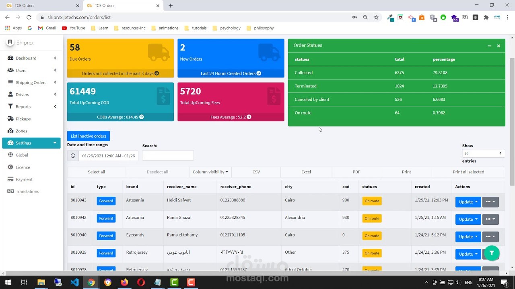
Task: Click the Print button
Action: coord(406,172)
